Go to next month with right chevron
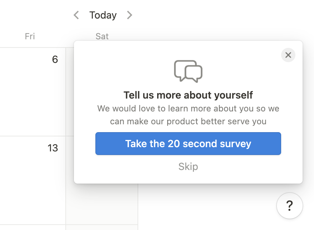314x230 pixels. pos(129,15)
